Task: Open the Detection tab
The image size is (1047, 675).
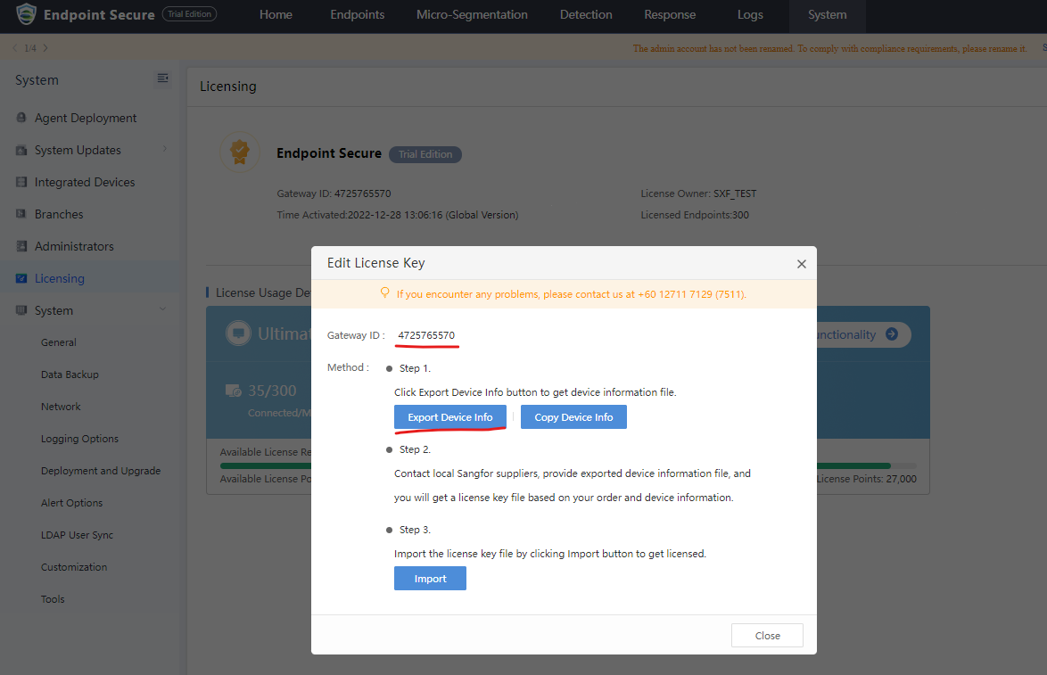Action: click(x=586, y=14)
